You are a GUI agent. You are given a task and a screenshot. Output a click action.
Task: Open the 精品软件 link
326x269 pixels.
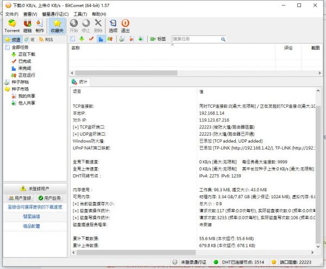point(32,226)
